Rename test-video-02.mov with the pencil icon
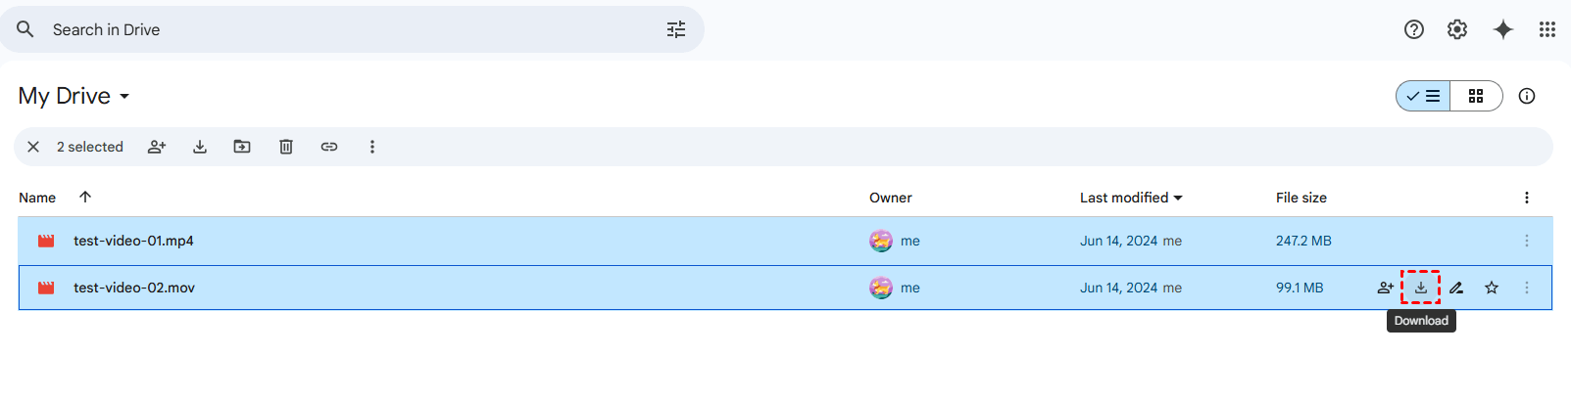The height and width of the screenshot is (400, 1571). pyautogui.click(x=1456, y=288)
